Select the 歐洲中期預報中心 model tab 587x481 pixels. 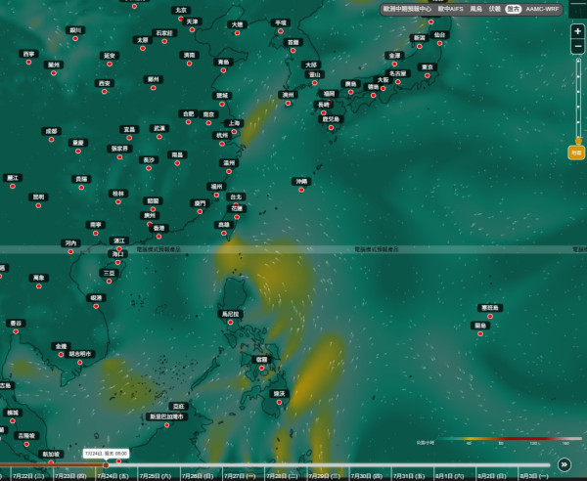coord(407,9)
